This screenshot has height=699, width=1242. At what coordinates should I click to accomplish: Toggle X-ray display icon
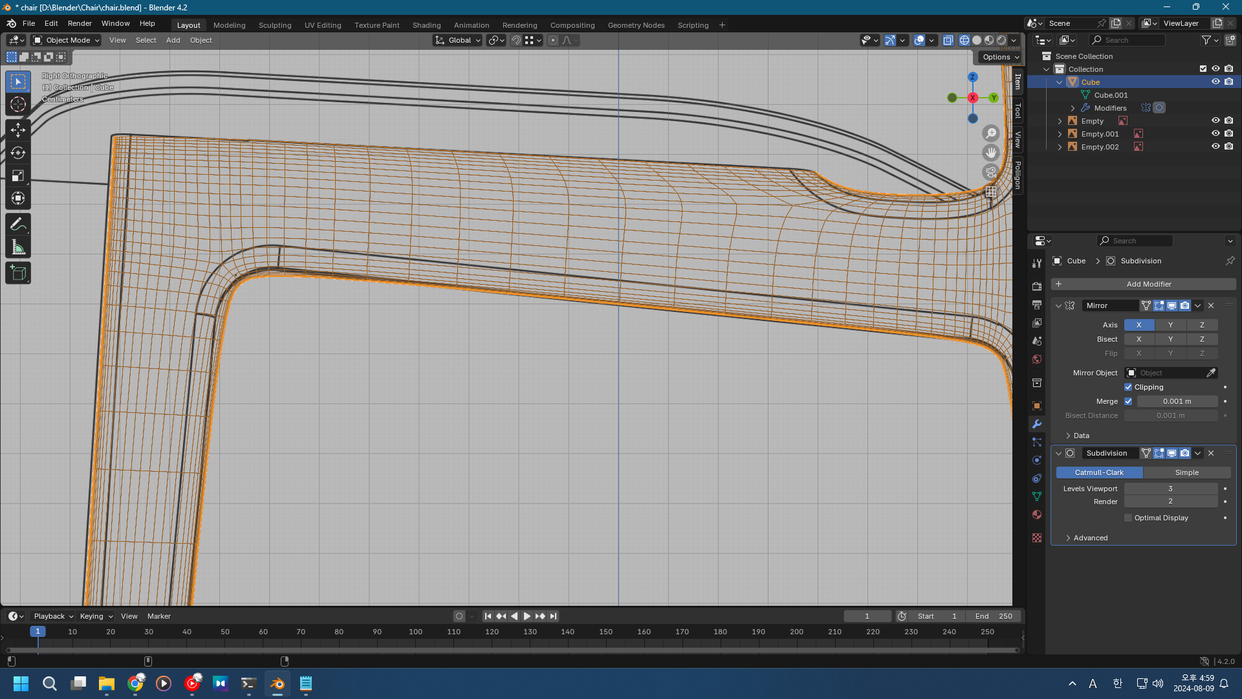[948, 40]
